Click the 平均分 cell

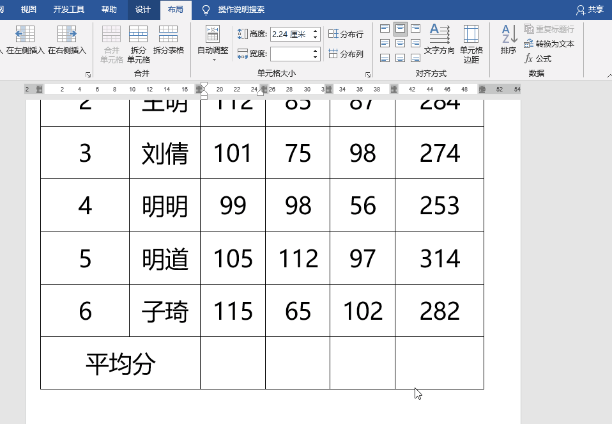pyautogui.click(x=120, y=363)
